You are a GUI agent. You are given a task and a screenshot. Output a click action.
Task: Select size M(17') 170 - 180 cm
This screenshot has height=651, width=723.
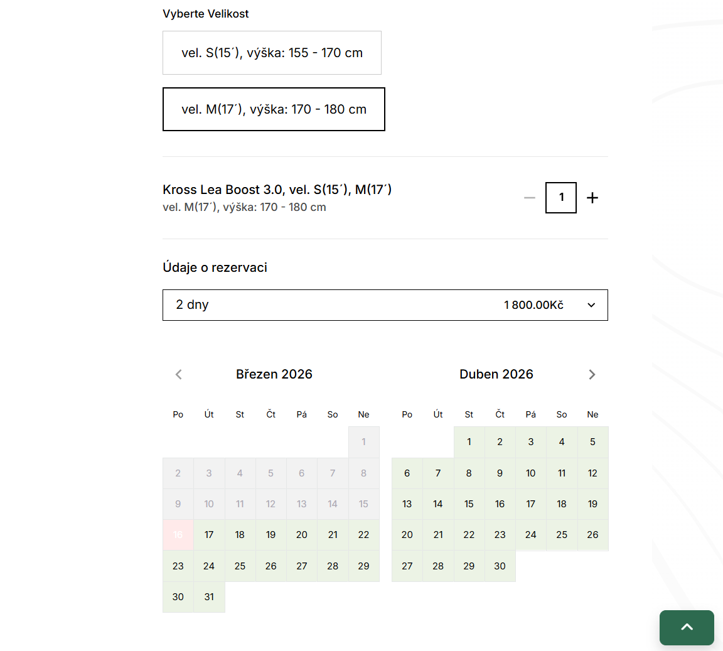pyautogui.click(x=274, y=109)
